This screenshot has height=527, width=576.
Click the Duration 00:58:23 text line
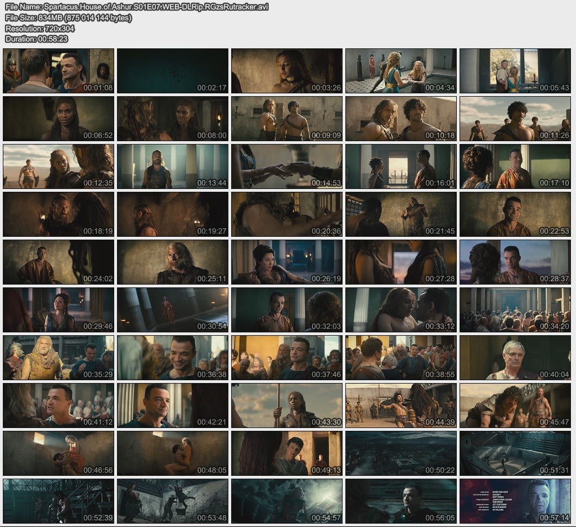click(37, 39)
